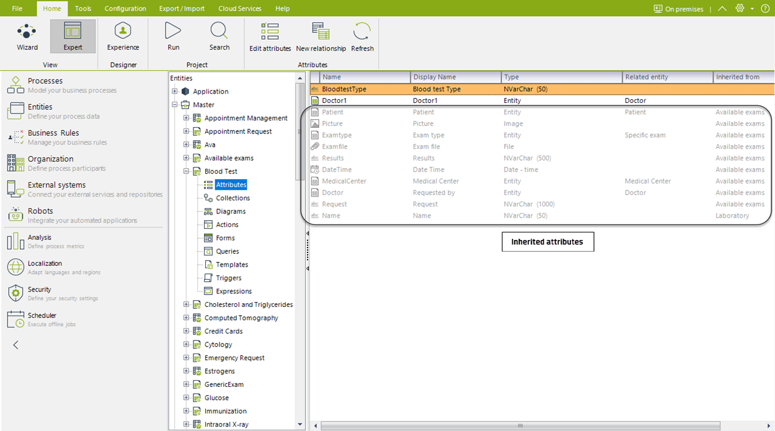Open the File menu
Screen dimensions: 775x431
17,9
